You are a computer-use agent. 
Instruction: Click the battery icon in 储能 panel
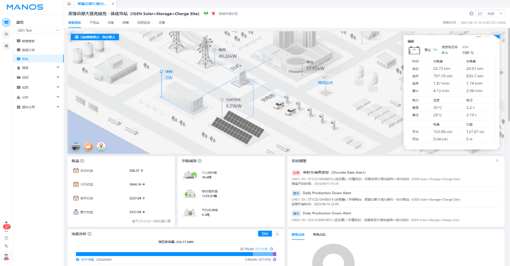pos(415,50)
